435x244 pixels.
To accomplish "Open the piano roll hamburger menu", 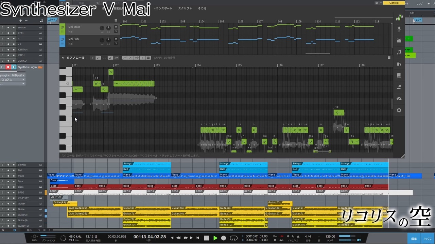I will point(389,58).
